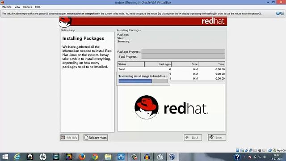Click the help question mark tray icon
This screenshot has width=286, height=161.
(x=237, y=157)
